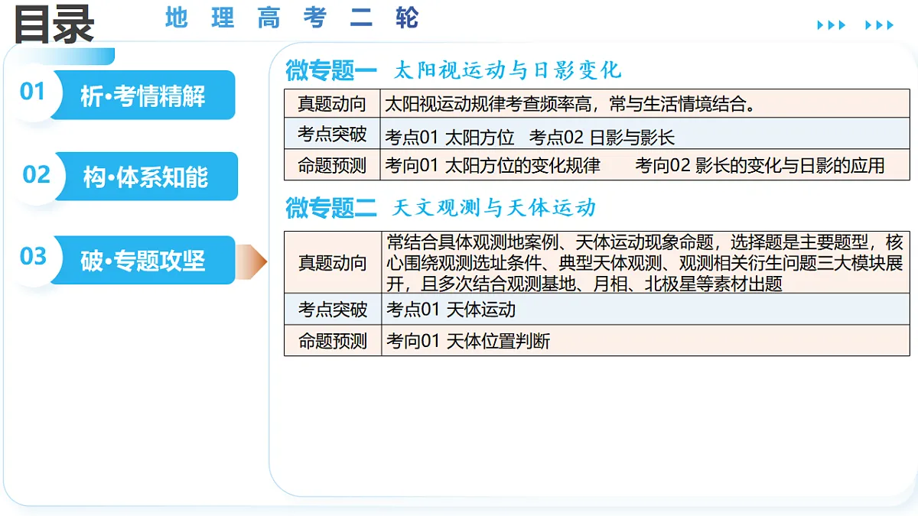Click the 地理高考二轮 header text
The height and width of the screenshot is (516, 918).
click(292, 18)
